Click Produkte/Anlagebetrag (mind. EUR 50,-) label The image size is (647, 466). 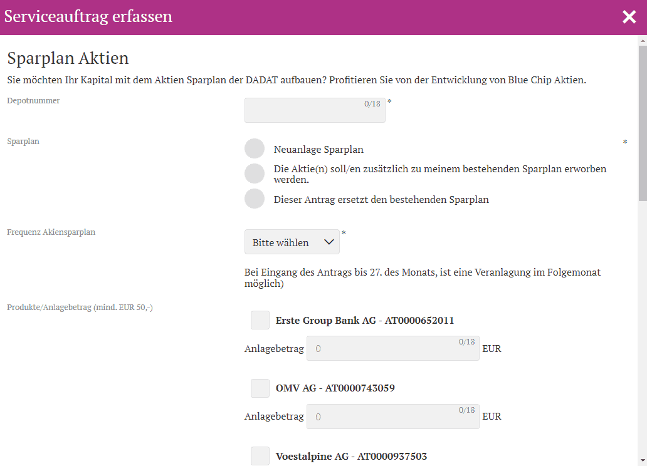click(80, 308)
